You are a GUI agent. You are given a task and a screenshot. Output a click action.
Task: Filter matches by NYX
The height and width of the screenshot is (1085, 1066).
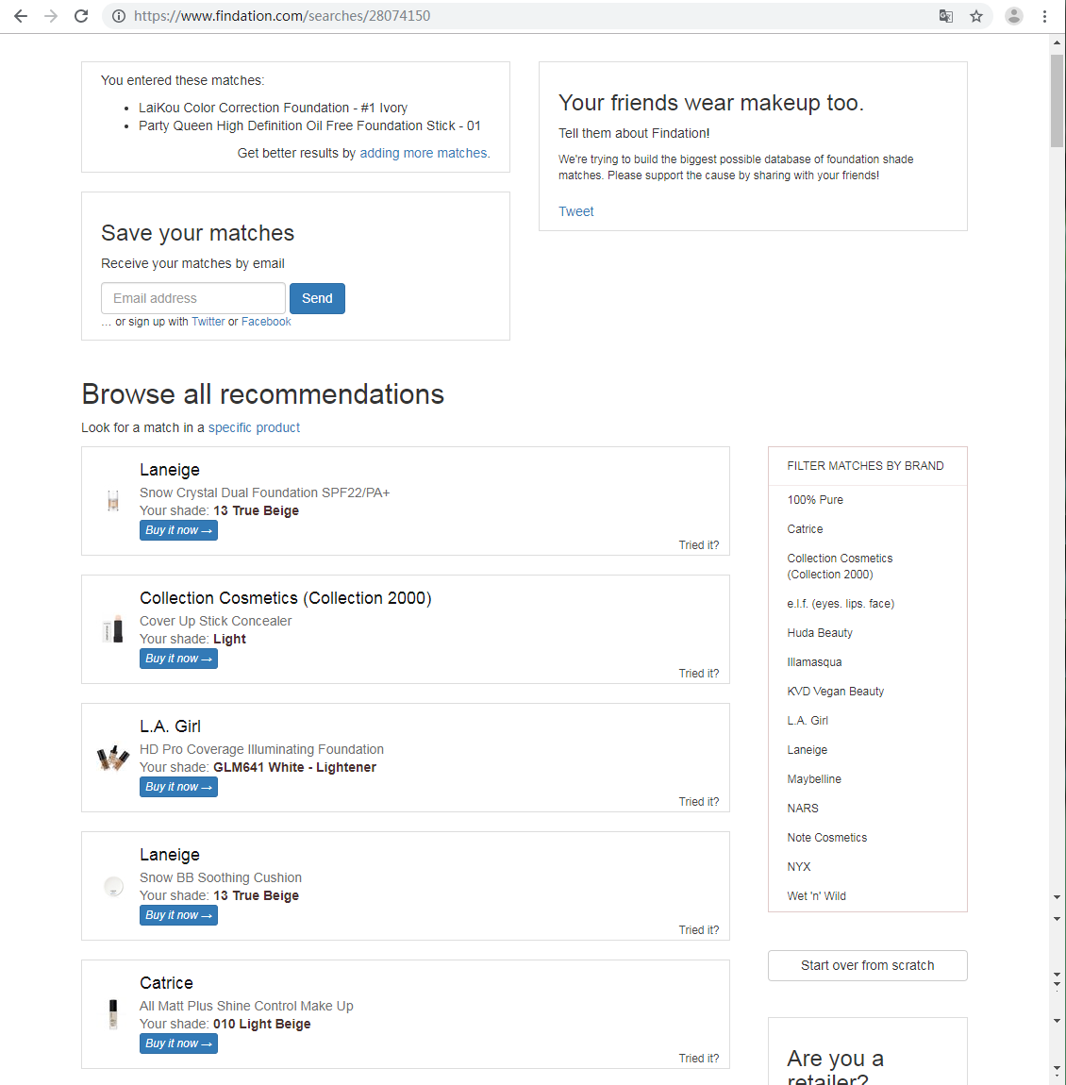pyautogui.click(x=799, y=866)
